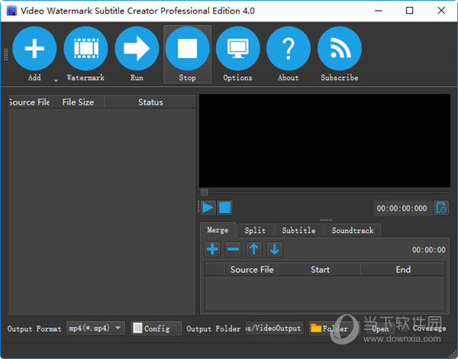
Task: Click the Source File column header in file list
Action: pyautogui.click(x=29, y=102)
